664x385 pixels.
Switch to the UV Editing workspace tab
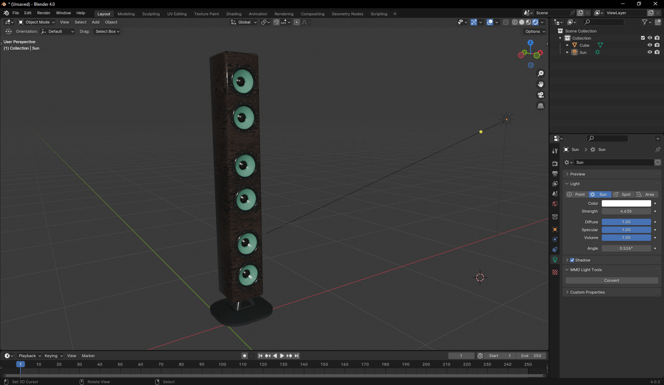click(177, 14)
